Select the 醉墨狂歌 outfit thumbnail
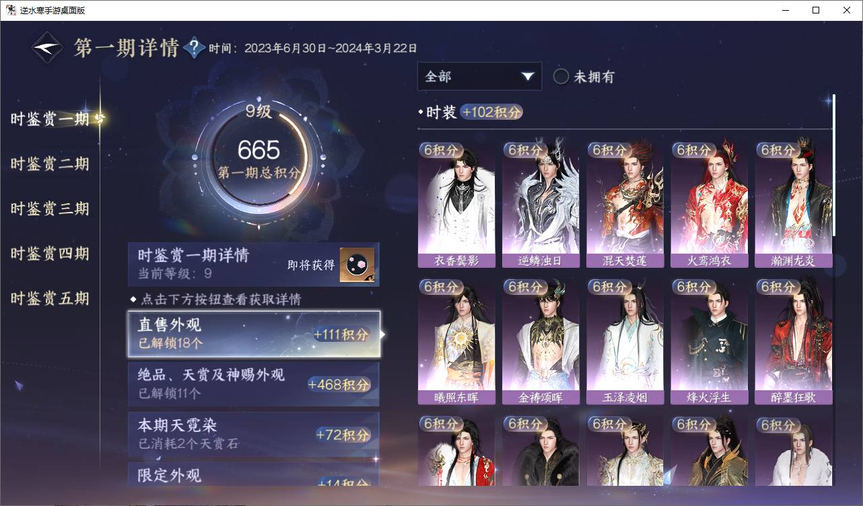Screen dimensions: 863x506 [x=793, y=341]
